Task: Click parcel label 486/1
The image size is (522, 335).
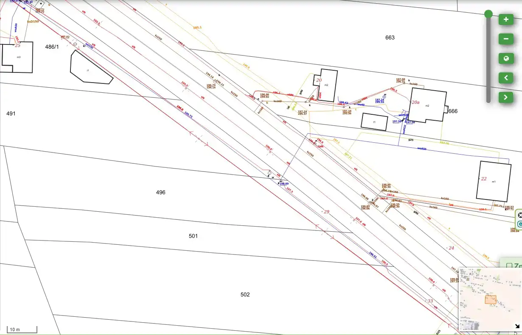Action: coord(52,47)
